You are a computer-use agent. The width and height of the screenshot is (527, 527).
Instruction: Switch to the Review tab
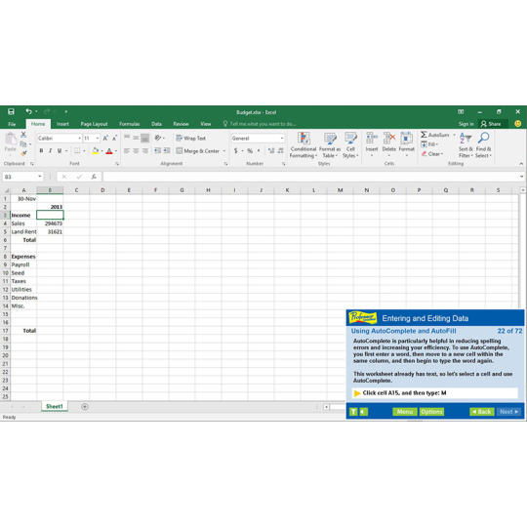pos(181,124)
